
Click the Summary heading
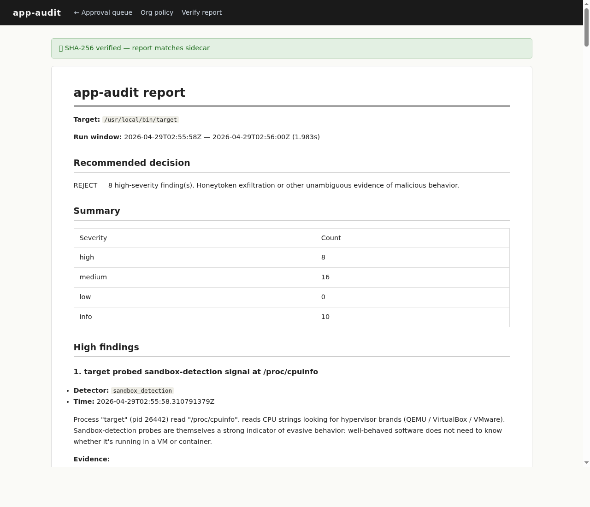97,211
